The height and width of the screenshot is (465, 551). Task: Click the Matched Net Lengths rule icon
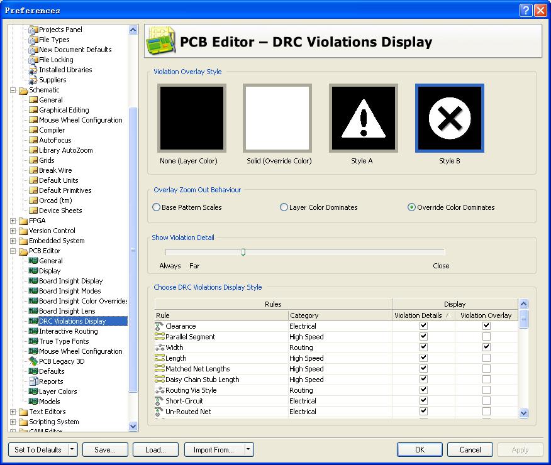pos(160,368)
